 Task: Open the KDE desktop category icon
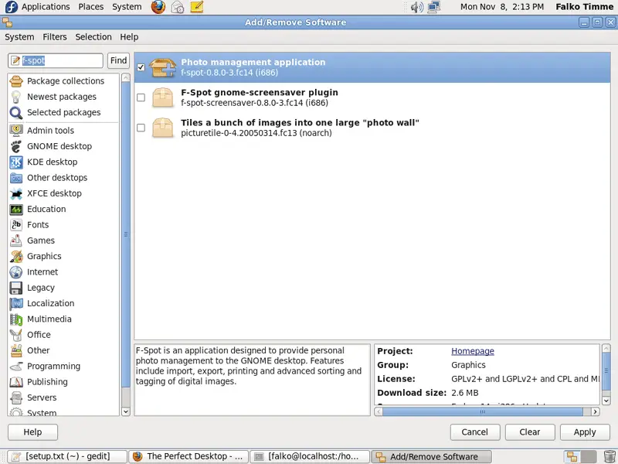pyautogui.click(x=16, y=162)
